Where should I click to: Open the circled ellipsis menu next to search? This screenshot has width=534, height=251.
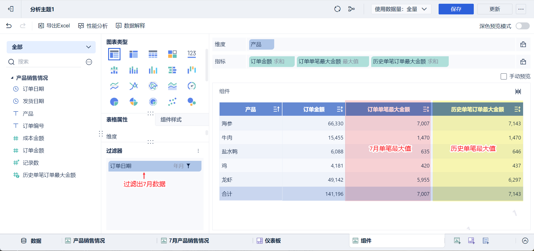[89, 62]
